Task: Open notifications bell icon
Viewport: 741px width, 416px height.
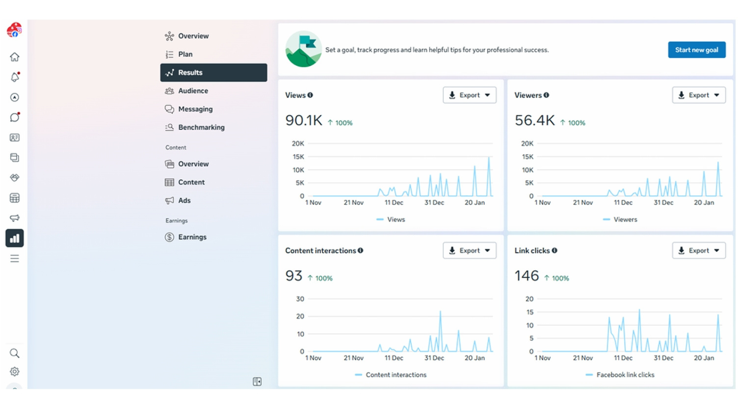Action: tap(15, 77)
